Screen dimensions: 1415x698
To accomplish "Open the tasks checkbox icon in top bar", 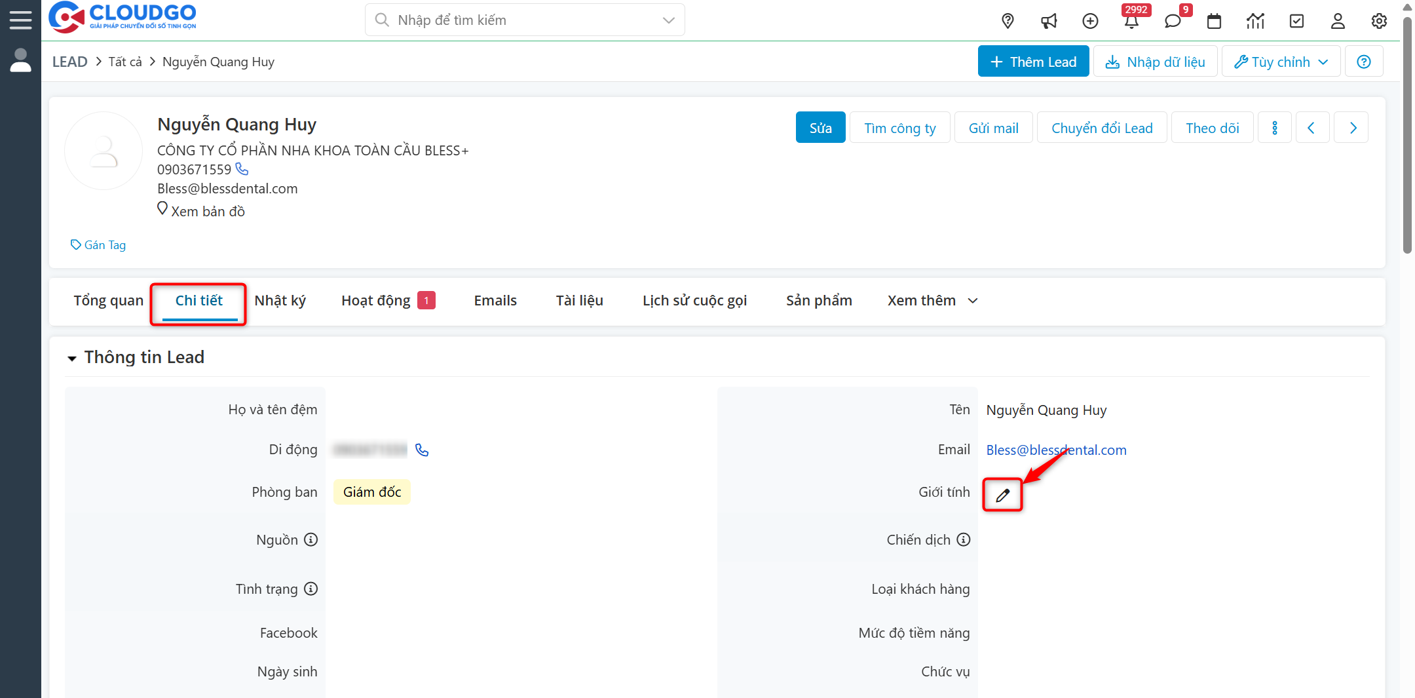I will (1296, 20).
